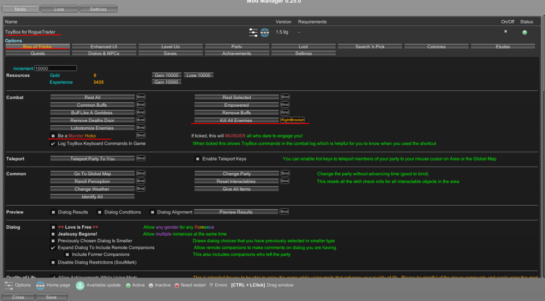Image resolution: width=545 pixels, height=301 pixels.
Task: Open the Etudes tab
Action: (x=502, y=46)
